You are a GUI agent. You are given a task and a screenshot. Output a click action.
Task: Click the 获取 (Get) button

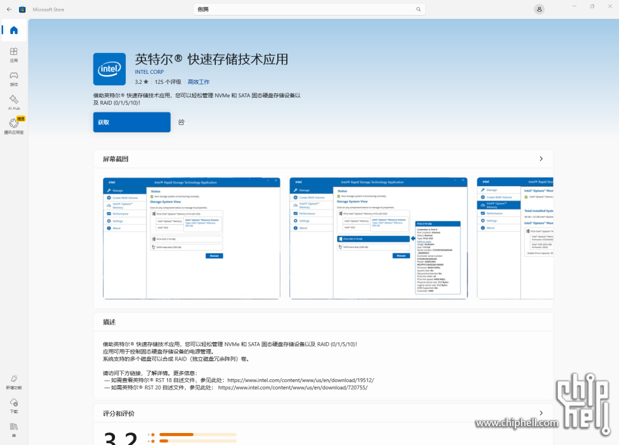point(132,122)
